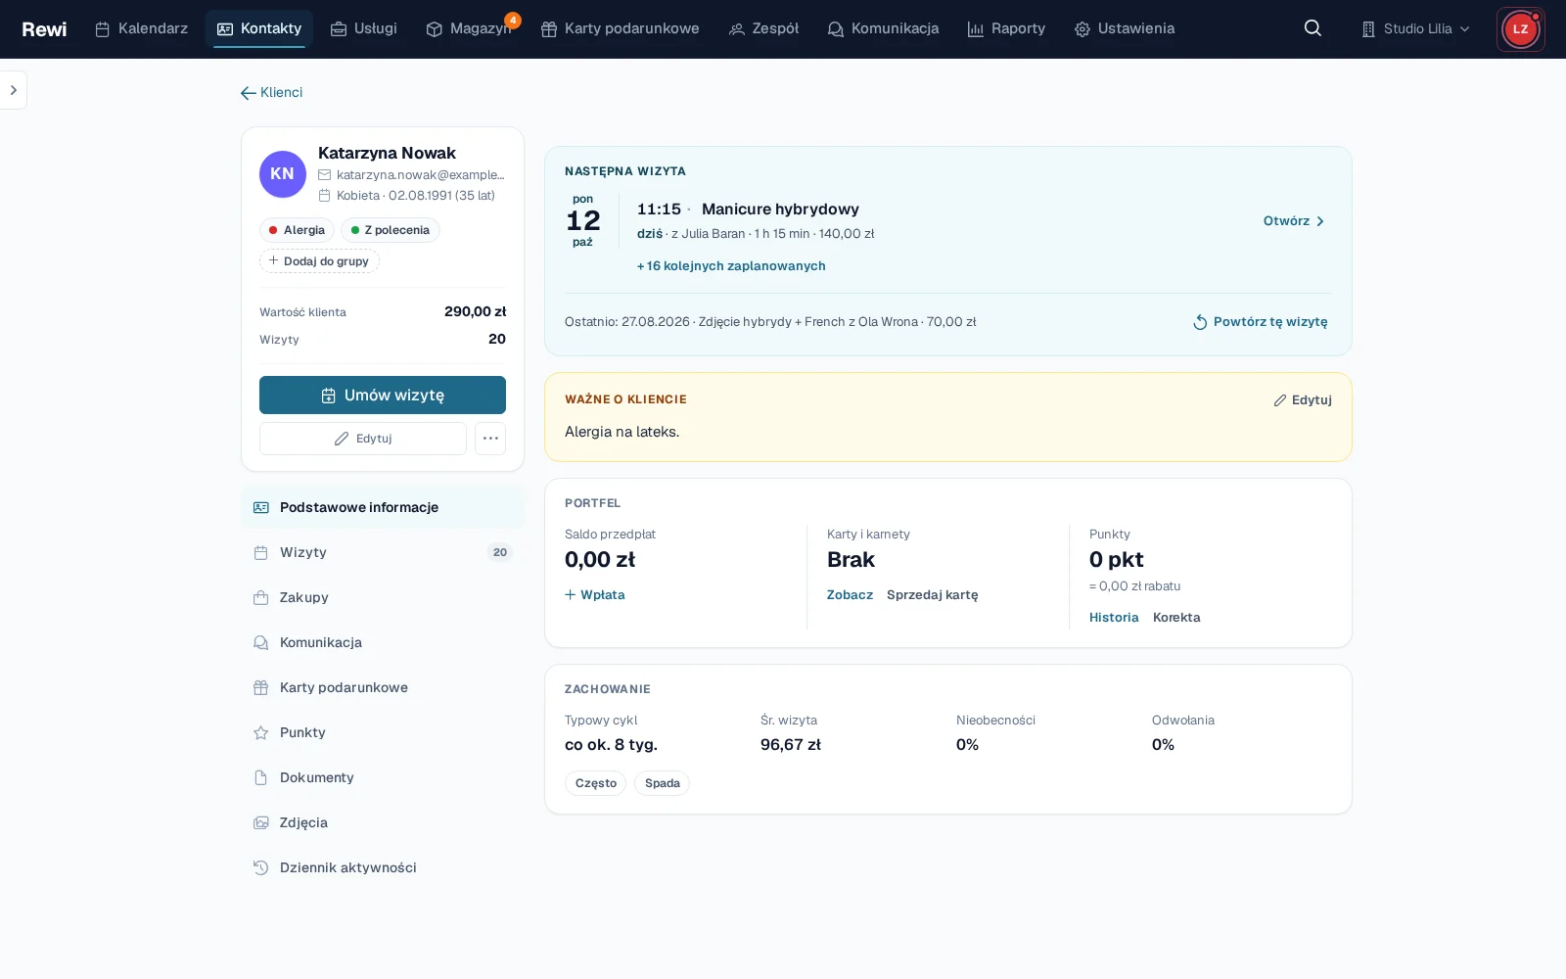Open the Studio Lilia location dropdown

[1416, 28]
